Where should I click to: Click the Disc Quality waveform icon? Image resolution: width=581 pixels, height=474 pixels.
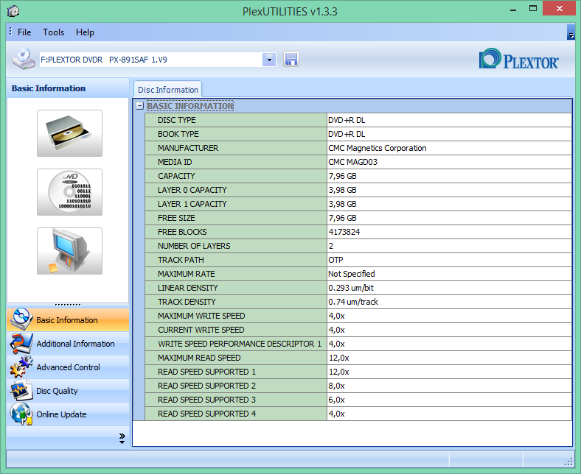coord(21,390)
